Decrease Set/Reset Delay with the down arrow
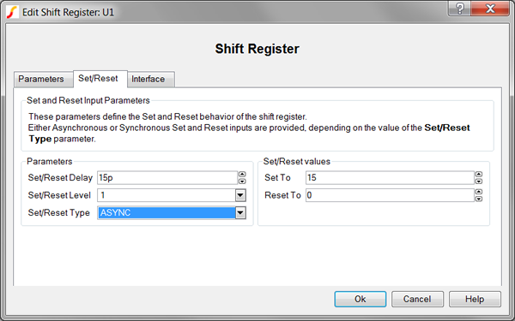515x321 pixels. pyautogui.click(x=242, y=181)
